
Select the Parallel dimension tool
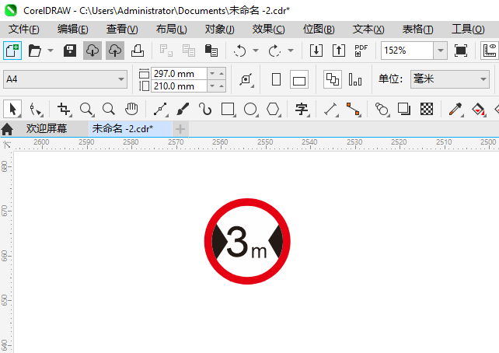[330, 109]
